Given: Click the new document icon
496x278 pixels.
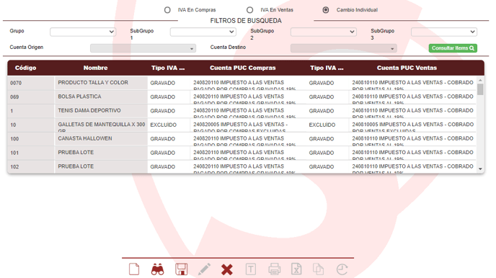Looking at the screenshot, I should (x=134, y=269).
